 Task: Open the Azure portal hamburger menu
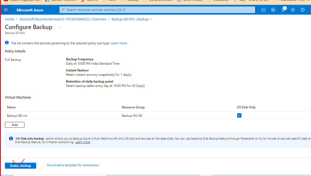[x=6, y=10]
